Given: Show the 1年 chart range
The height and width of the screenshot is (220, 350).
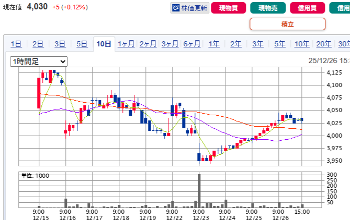Looking at the screenshot, I should click(x=214, y=44).
